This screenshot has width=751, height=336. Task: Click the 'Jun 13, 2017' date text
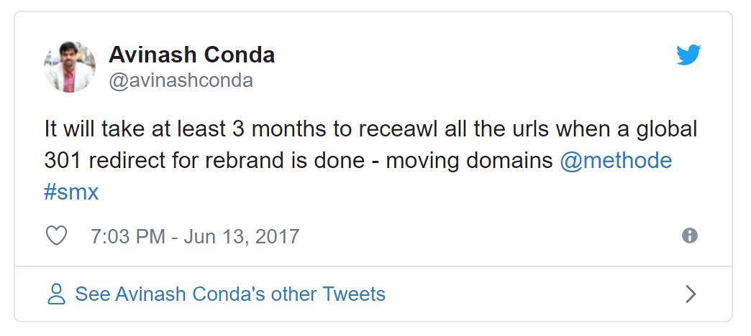coord(241,236)
